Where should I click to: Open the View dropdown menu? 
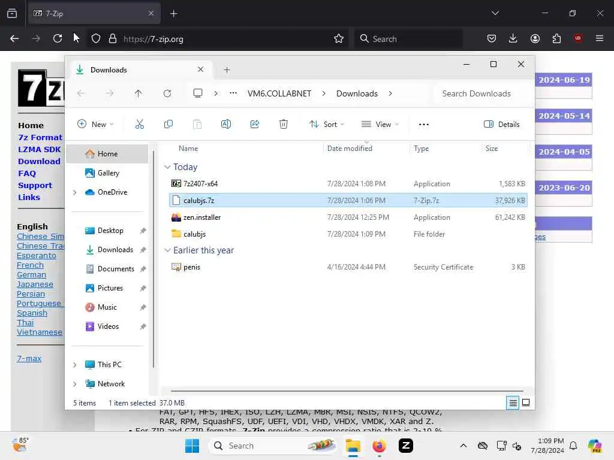tap(380, 125)
